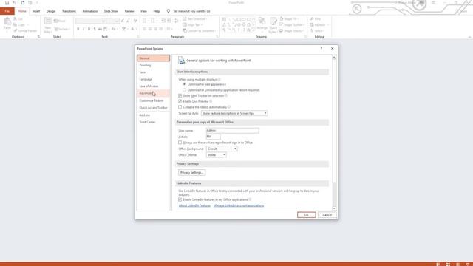The height and width of the screenshot is (266, 473).
Task: Check Always use these values checkbox
Action: point(180,143)
